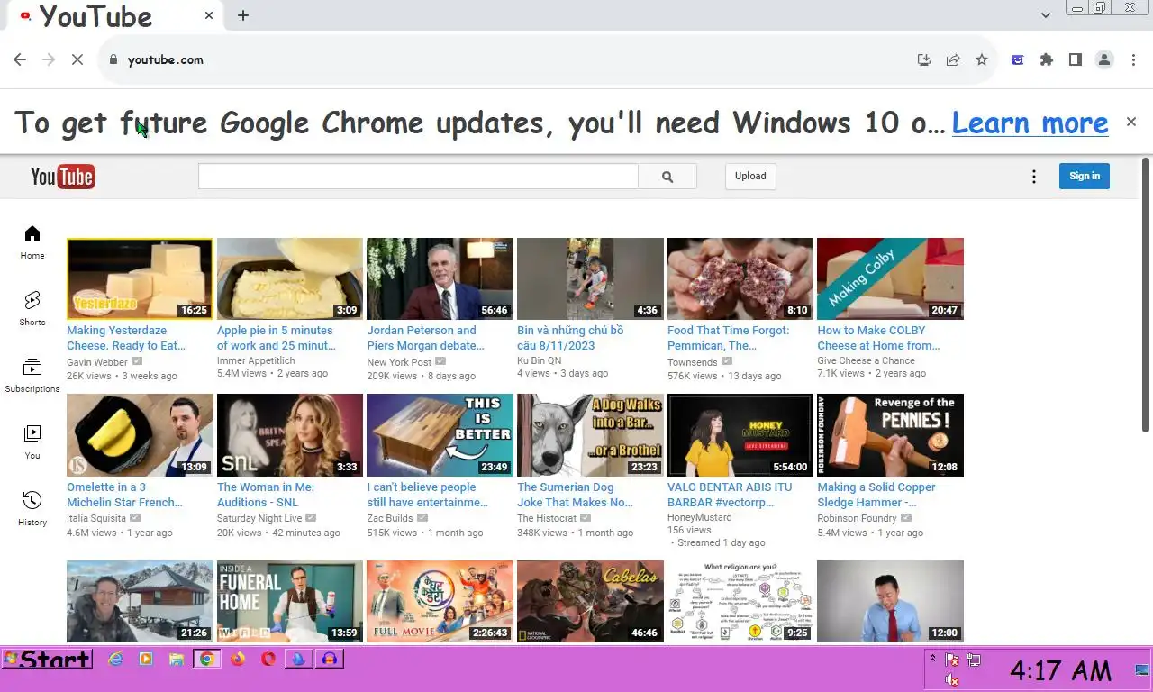Open the Windows Start button
This screenshot has height=692, width=1153.
[x=47, y=659]
